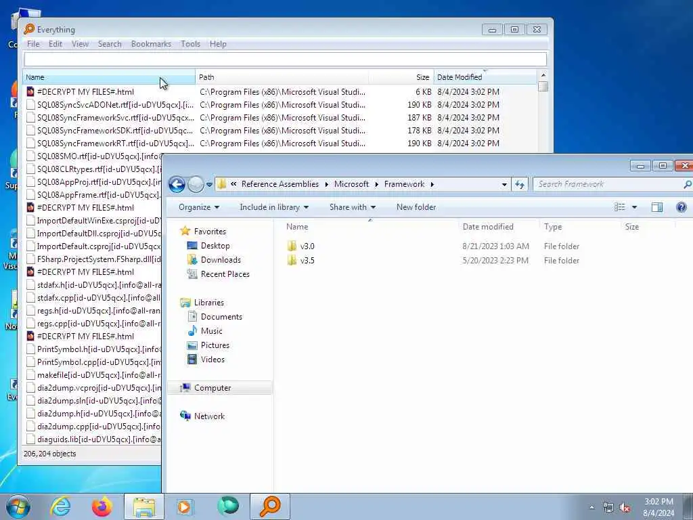
Task: Select Recent Places in the navigation pane
Action: tap(225, 274)
